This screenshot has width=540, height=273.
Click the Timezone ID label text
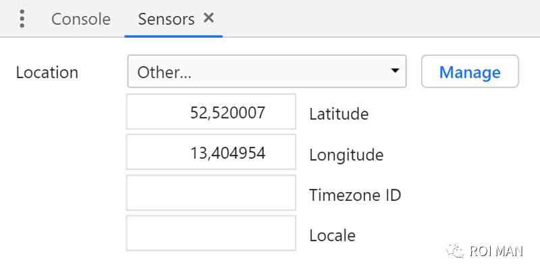(355, 195)
